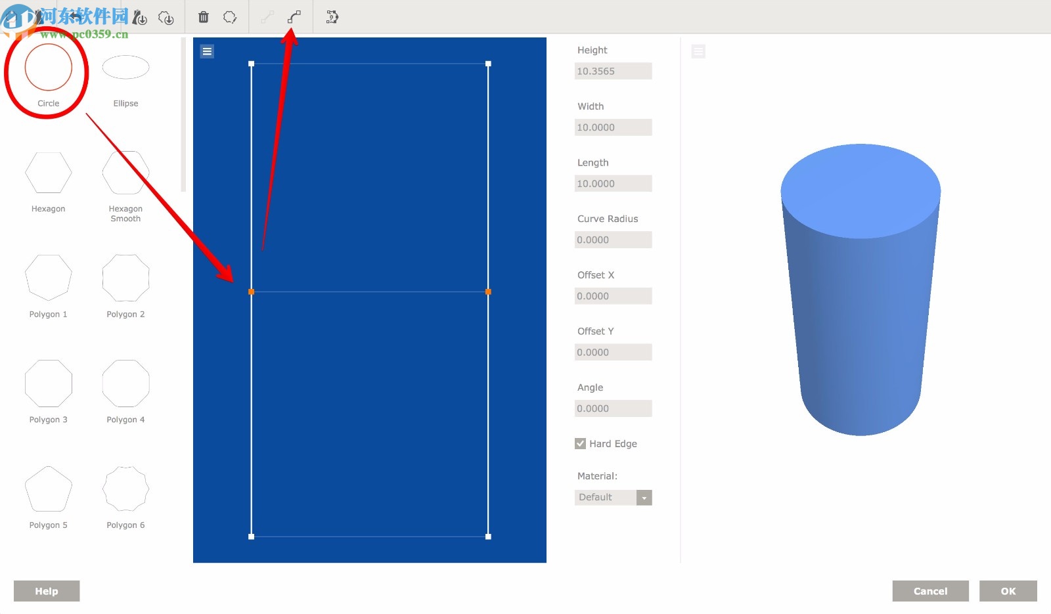This screenshot has height=614, width=1051.
Task: Select the Hexagon Smooth shape preset
Action: (x=125, y=173)
